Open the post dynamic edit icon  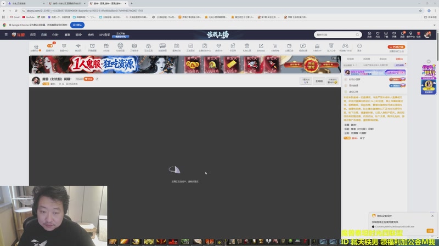(261, 47)
